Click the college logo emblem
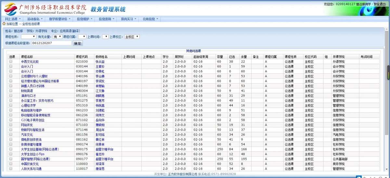 pyautogui.click(x=11, y=8)
